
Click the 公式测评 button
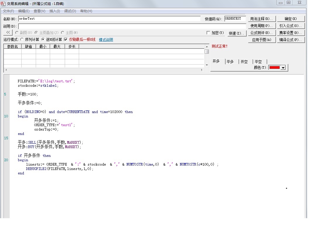pos(262,33)
